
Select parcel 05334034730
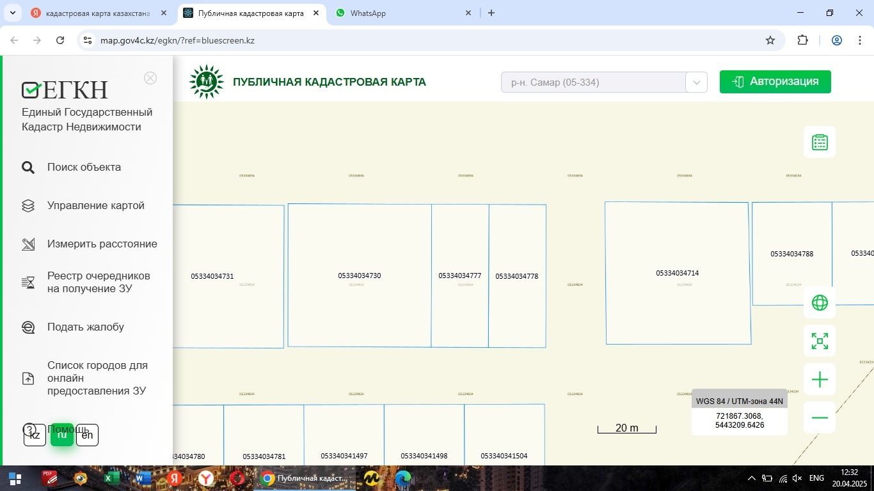pyautogui.click(x=360, y=276)
